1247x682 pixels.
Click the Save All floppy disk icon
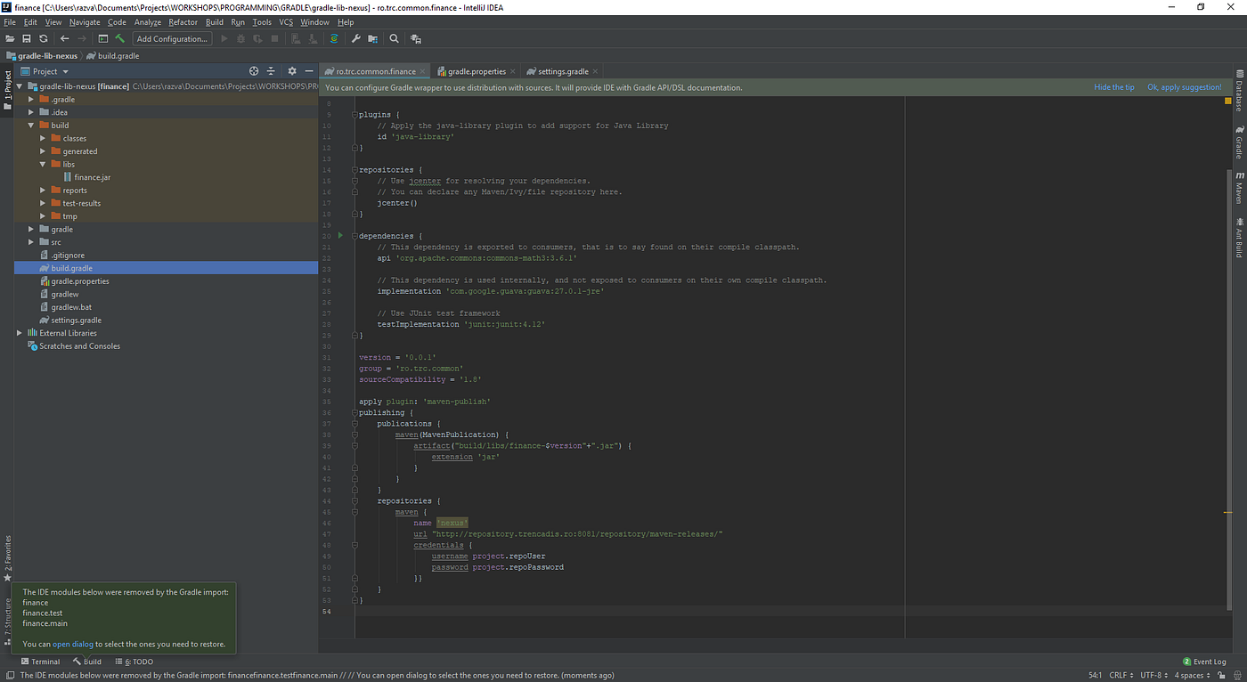27,39
